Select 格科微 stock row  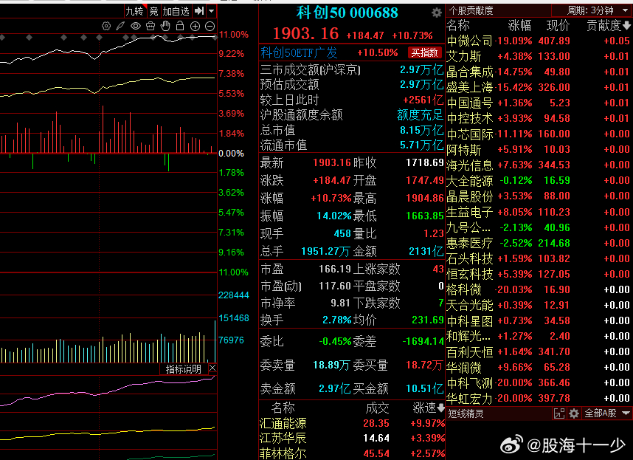point(539,289)
